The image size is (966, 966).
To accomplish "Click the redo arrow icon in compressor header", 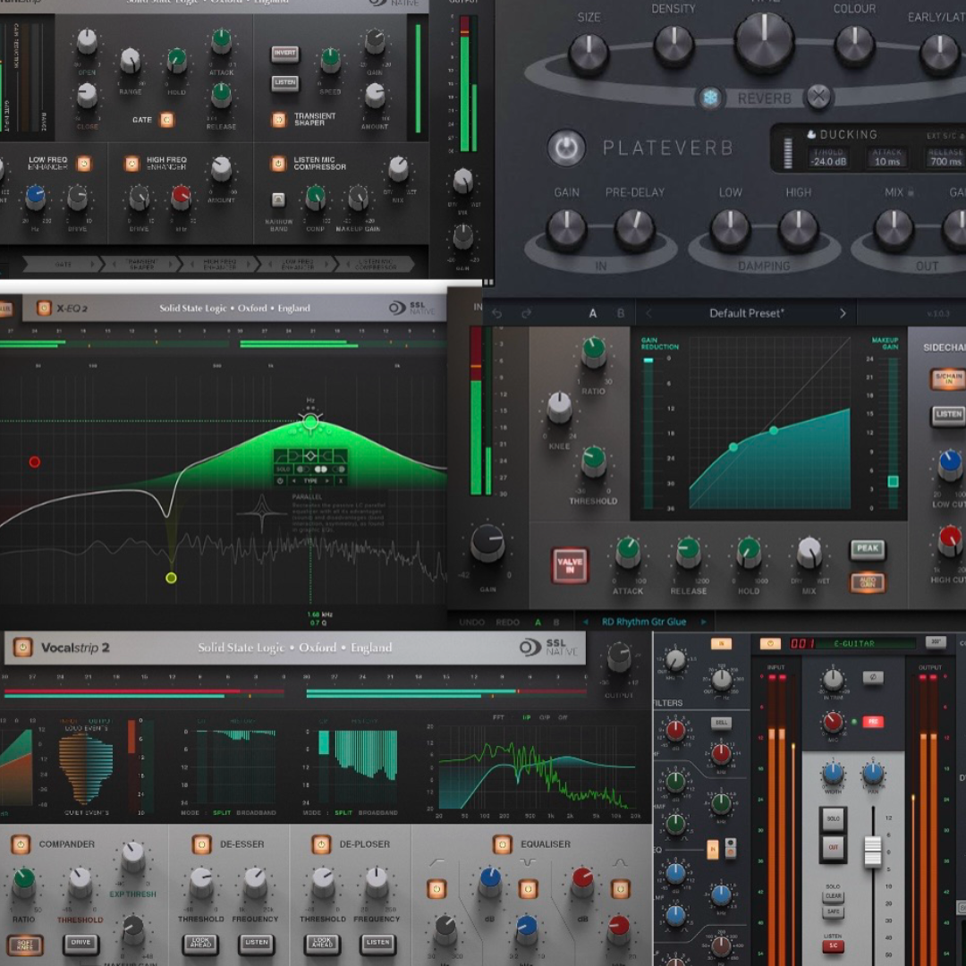I will [x=526, y=314].
